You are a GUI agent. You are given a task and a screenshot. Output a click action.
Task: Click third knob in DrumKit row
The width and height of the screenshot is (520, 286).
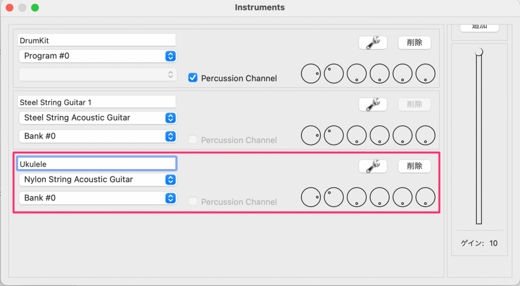pyautogui.click(x=356, y=74)
